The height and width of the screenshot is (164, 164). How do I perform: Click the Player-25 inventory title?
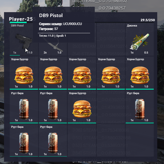21,19
